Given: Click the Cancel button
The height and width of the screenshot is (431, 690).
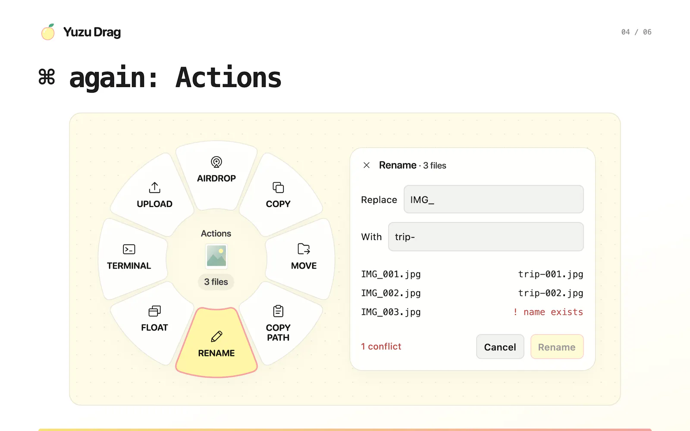Looking at the screenshot, I should pyautogui.click(x=500, y=347).
